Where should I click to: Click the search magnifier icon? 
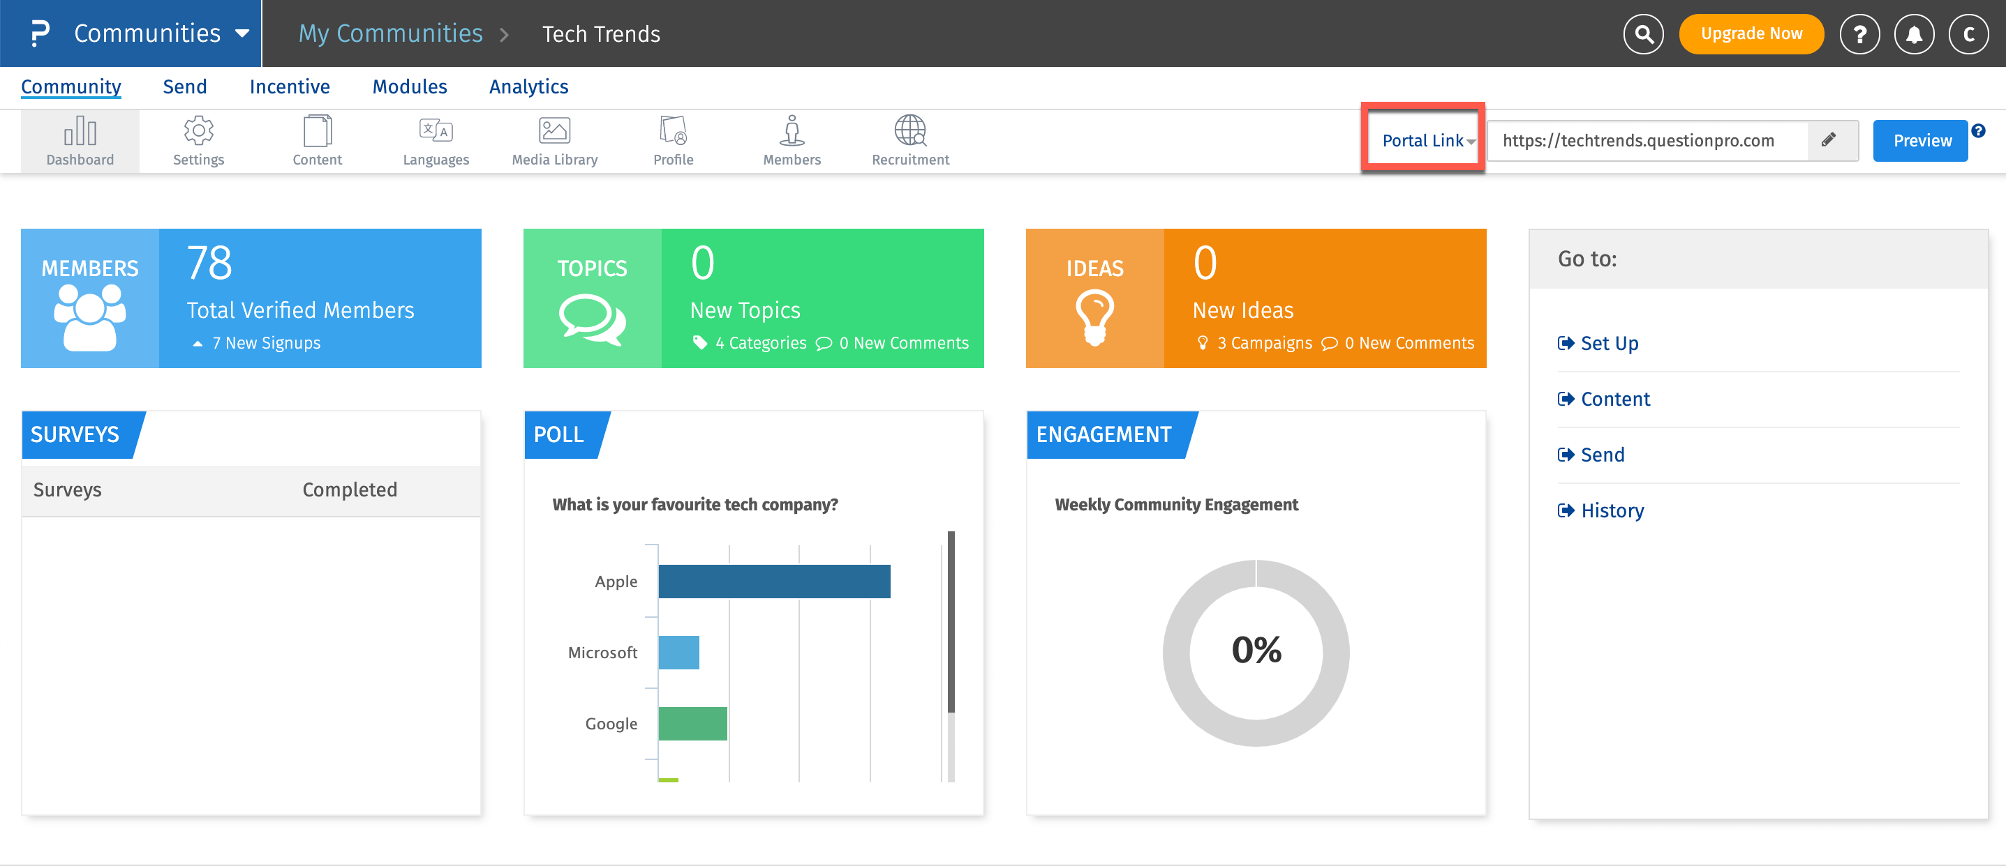click(x=1643, y=33)
